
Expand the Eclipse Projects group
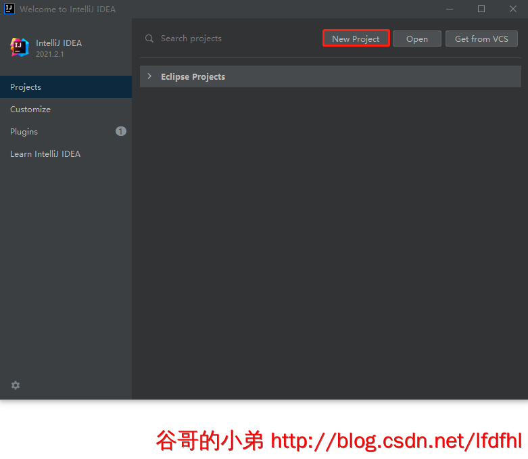(149, 76)
